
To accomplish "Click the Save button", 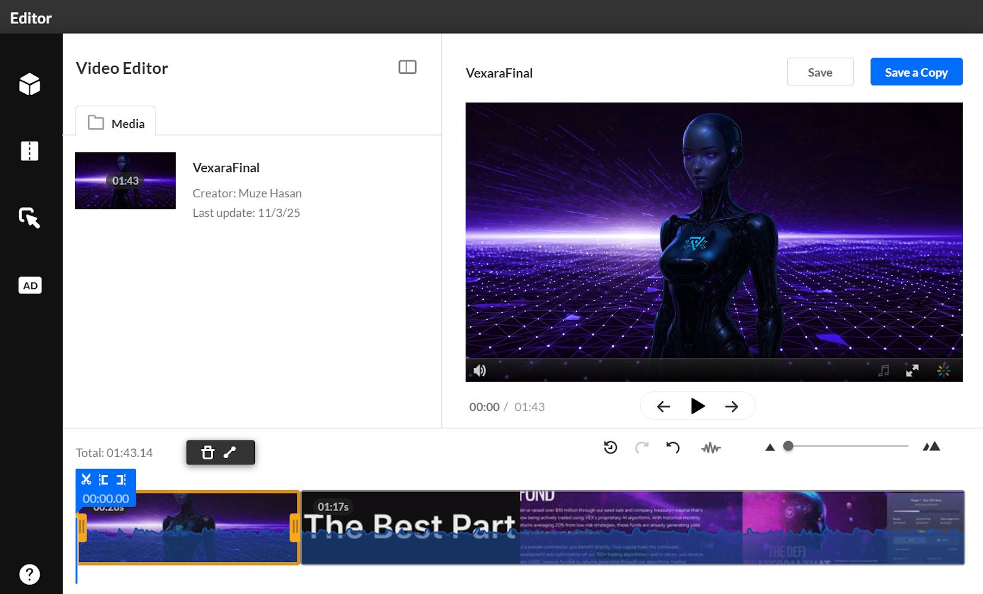I will click(820, 72).
